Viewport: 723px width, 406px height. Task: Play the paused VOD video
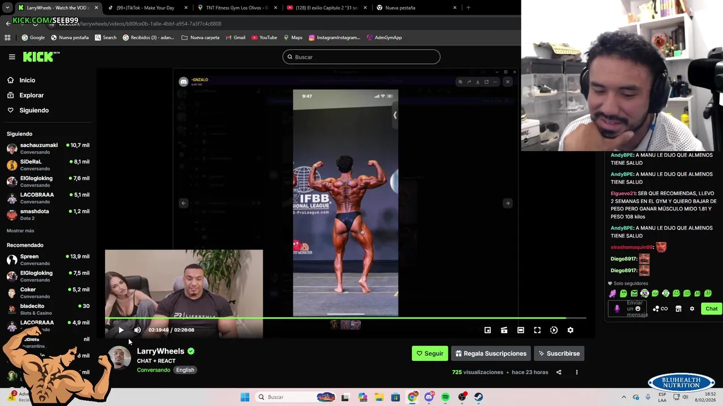click(121, 330)
